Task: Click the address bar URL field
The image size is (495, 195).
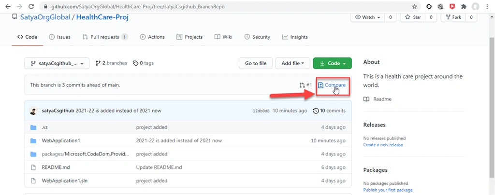Action: click(x=231, y=6)
